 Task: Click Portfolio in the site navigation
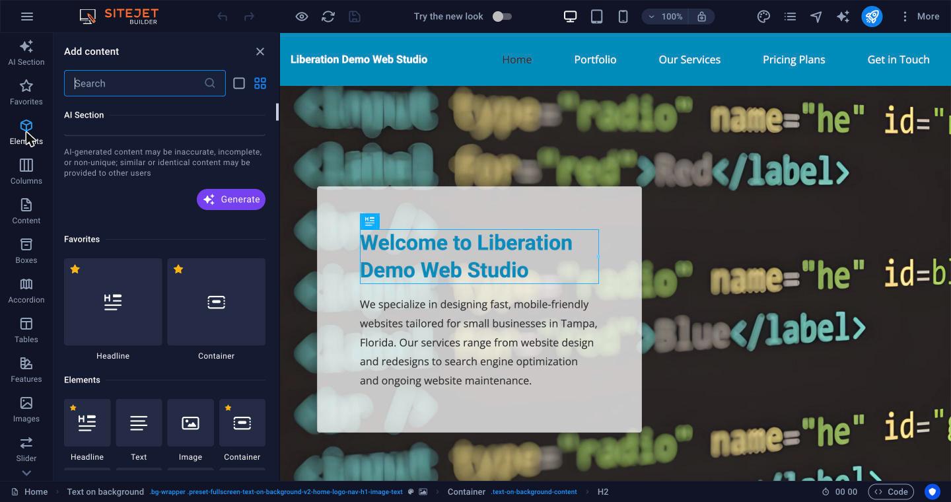pos(595,59)
